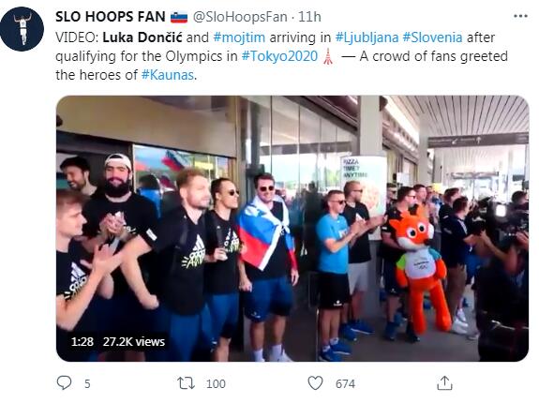
Task: Like the tweet with heart icon
Action: pyautogui.click(x=315, y=383)
